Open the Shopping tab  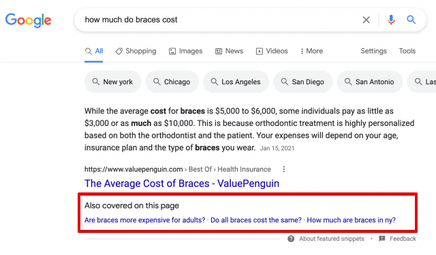136,51
